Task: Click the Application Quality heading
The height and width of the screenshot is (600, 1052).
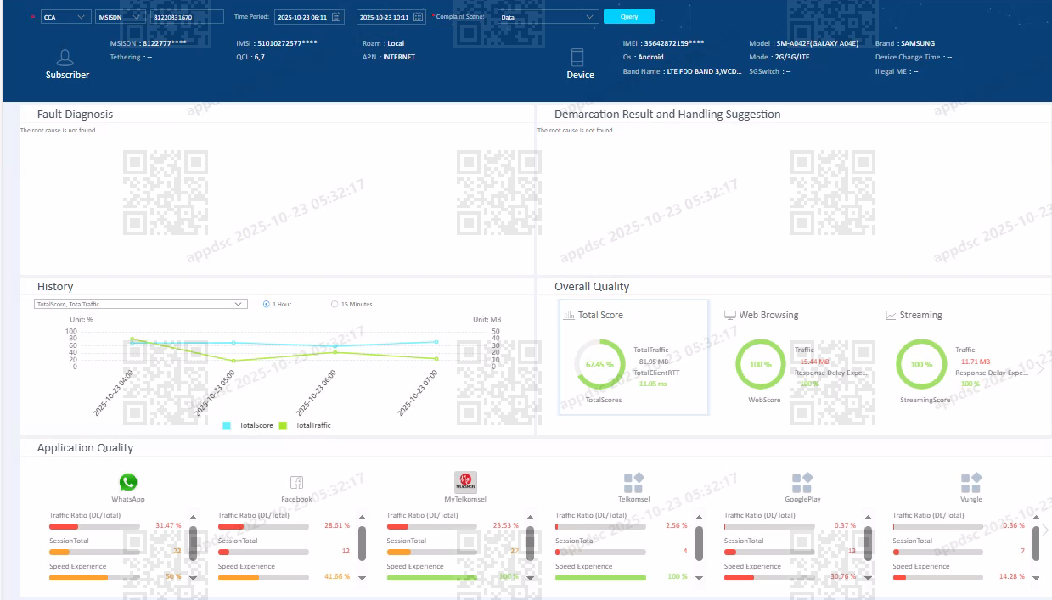Action: 85,447
